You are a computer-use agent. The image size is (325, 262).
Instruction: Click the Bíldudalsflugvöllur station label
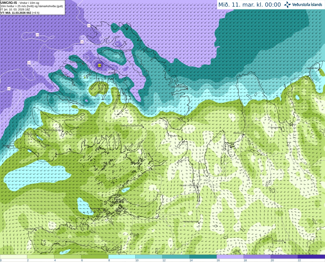pos(53,130)
